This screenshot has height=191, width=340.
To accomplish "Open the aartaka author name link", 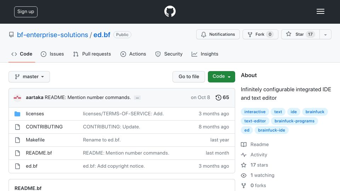I will [34, 98].
